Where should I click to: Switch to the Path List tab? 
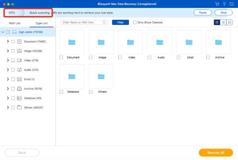click(15, 23)
